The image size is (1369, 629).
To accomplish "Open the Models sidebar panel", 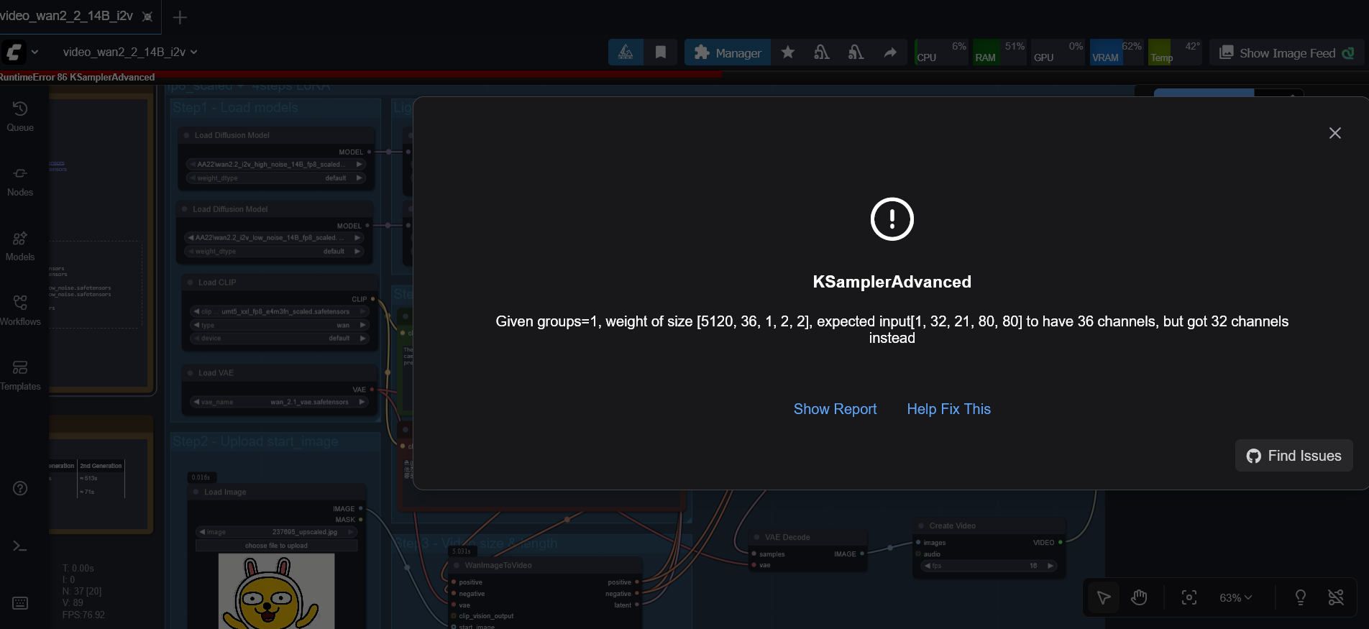I will [20, 246].
